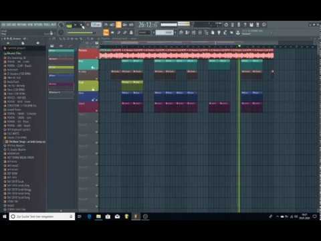Click the Windows taskbar search box

pyautogui.click(x=42, y=216)
